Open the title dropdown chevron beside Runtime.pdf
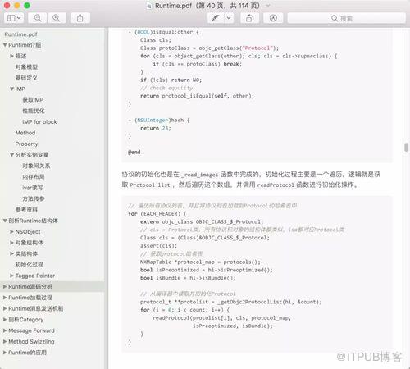 tap(268, 6)
